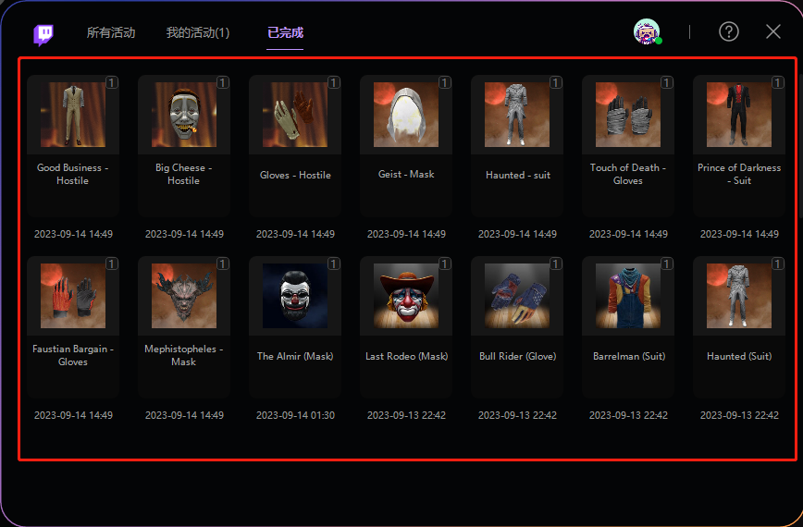Click the 'Haunted (Suit)' label

(739, 356)
